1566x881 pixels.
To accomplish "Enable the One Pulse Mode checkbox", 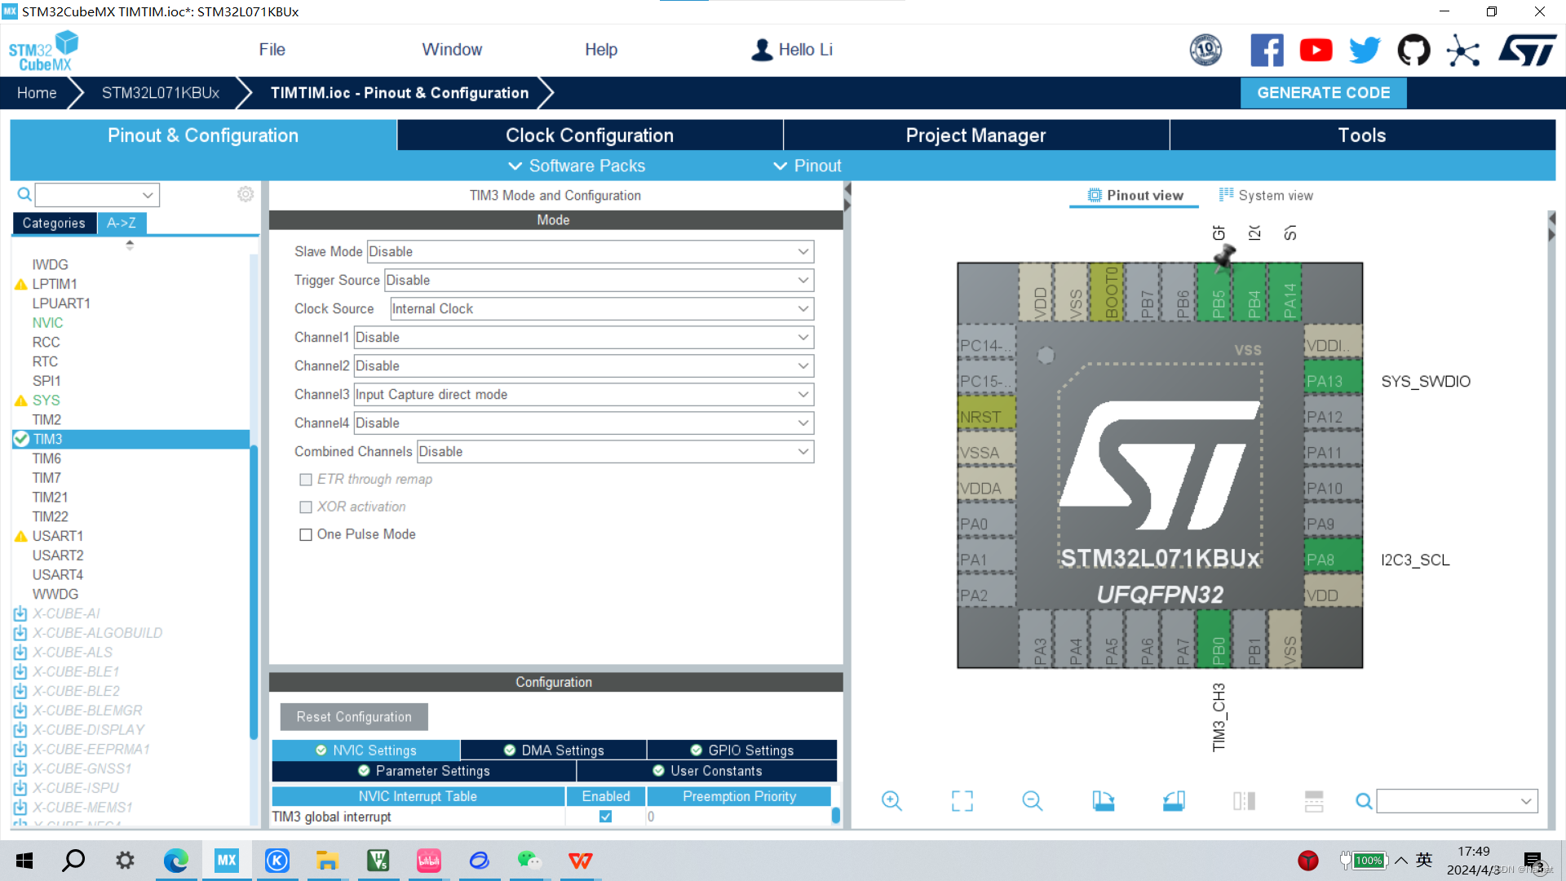I will coord(306,535).
